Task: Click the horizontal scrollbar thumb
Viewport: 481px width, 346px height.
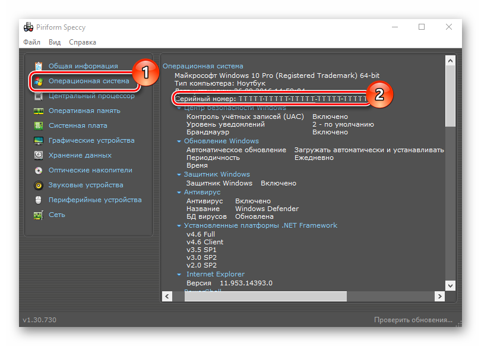Action: click(265, 296)
